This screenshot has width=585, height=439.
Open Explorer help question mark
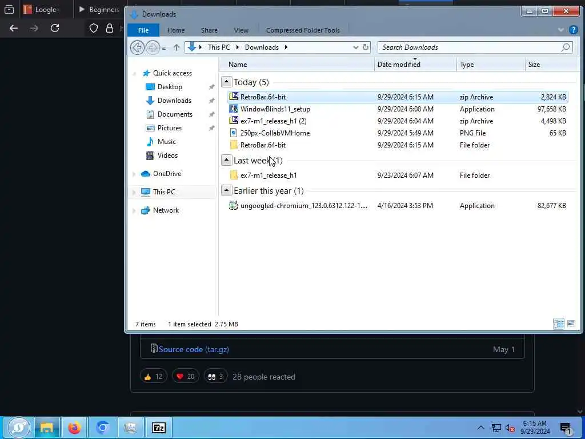(x=574, y=30)
